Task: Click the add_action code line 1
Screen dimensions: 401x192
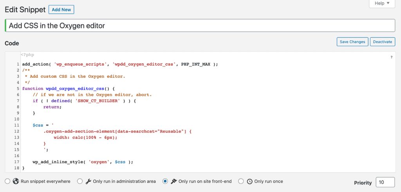Action: [x=120, y=65]
